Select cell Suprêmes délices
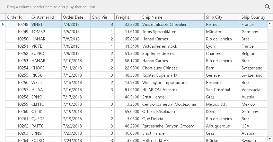273x142 pixels. 173,54
